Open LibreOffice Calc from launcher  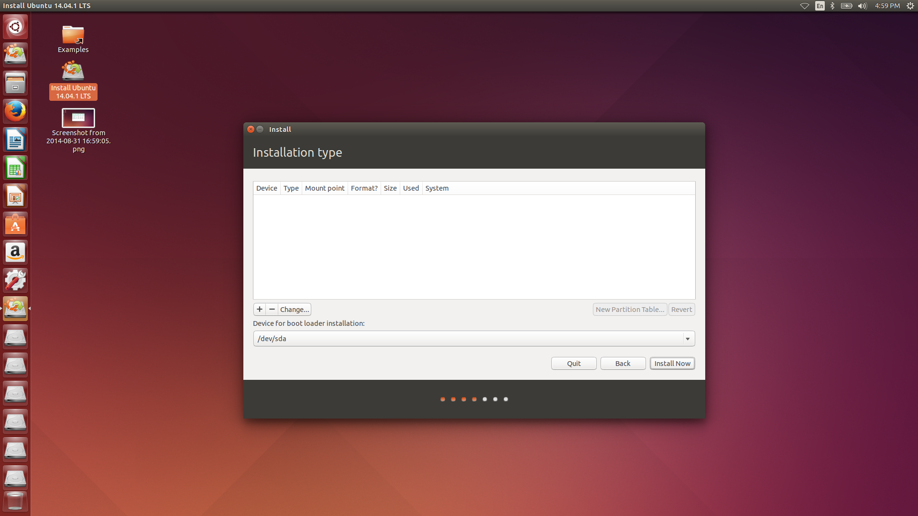coord(15,168)
